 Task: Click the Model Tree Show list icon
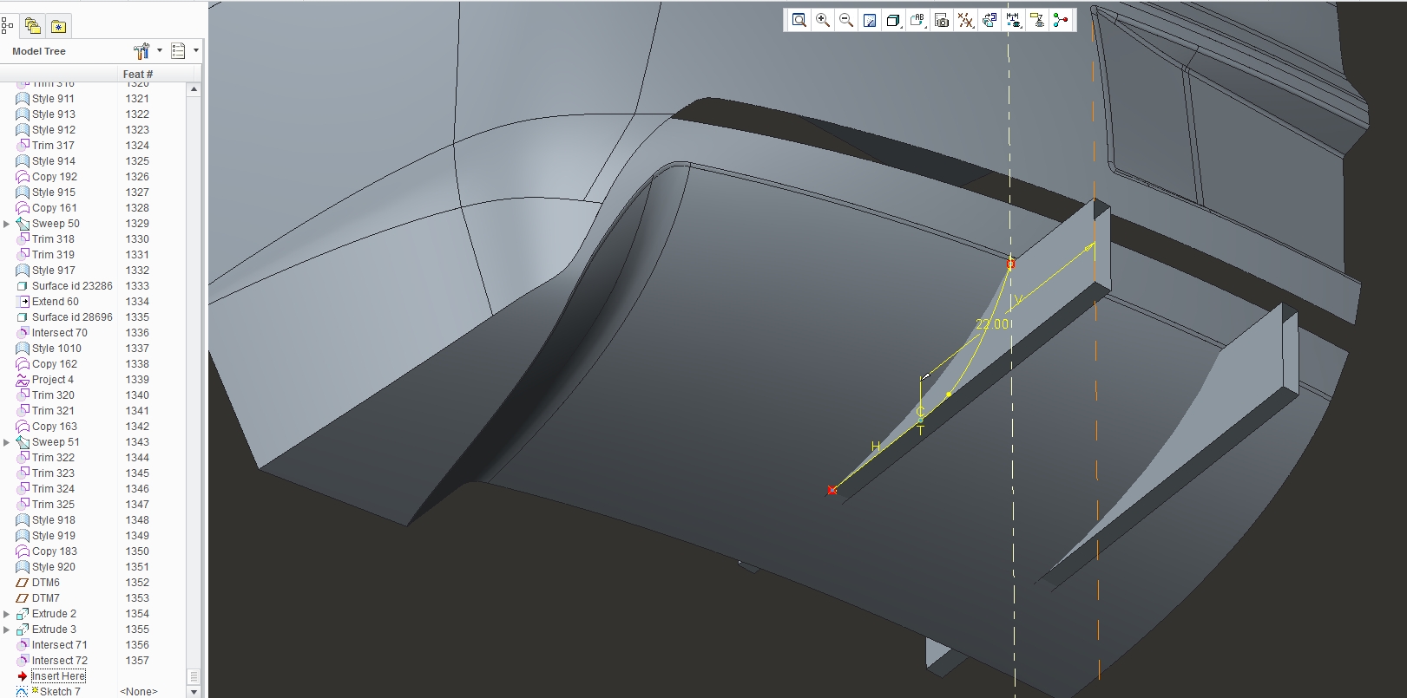tap(178, 51)
